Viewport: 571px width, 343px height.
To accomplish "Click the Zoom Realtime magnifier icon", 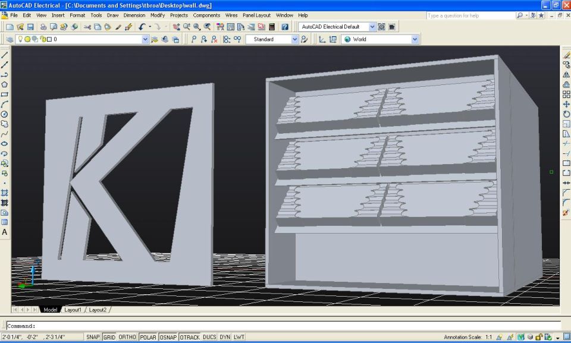I will coord(186,27).
